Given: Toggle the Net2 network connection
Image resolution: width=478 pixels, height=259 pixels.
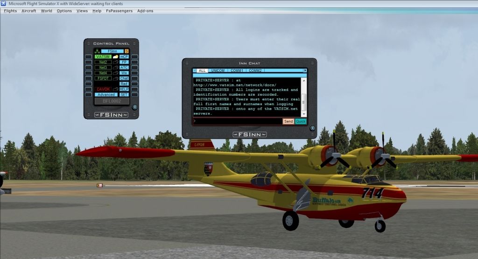Looking at the screenshot, I should tap(103, 62).
